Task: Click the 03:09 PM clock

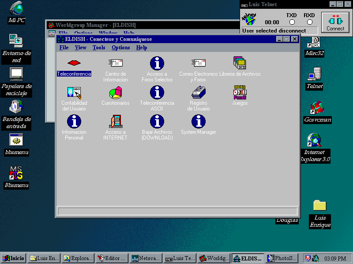Action: coord(335,258)
